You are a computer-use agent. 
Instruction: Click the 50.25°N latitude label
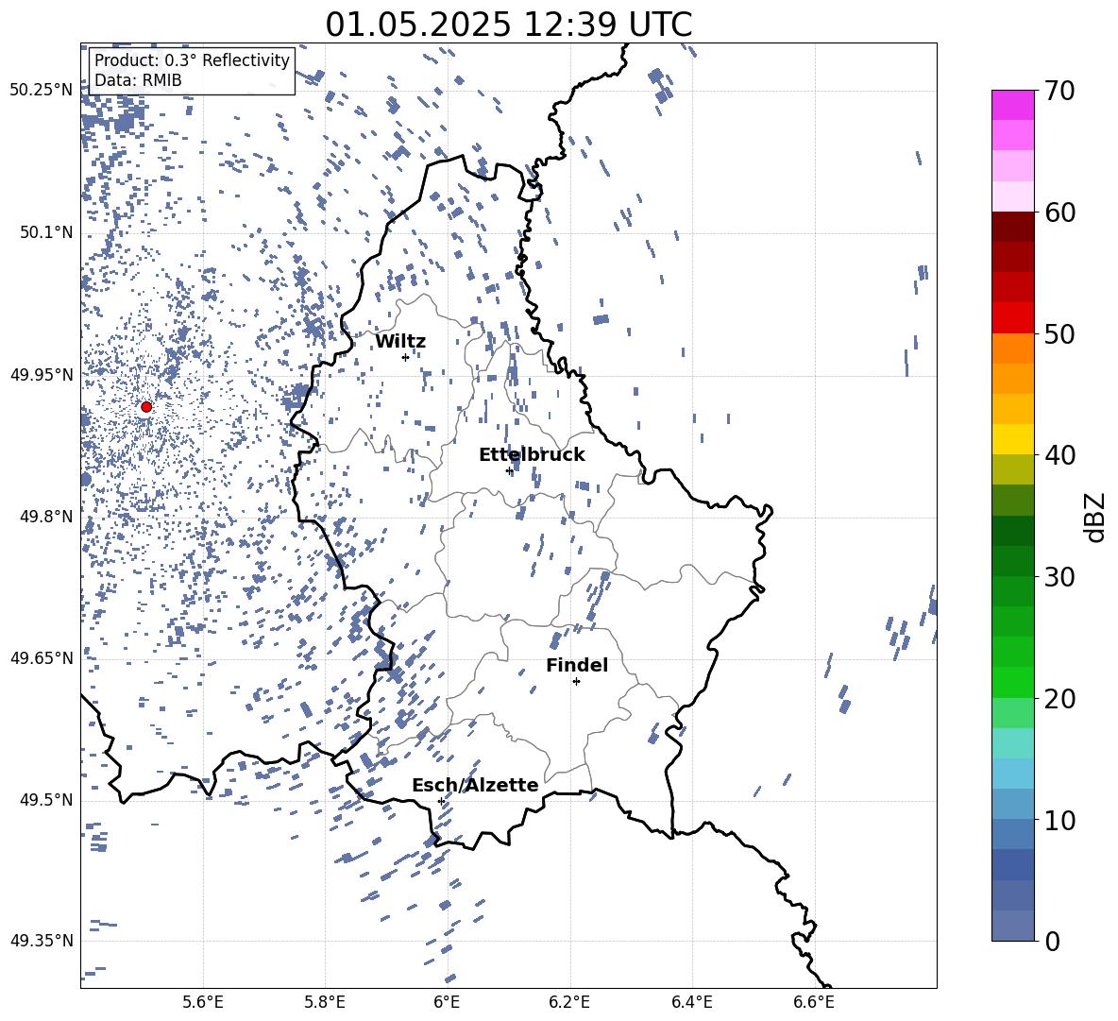coord(42,91)
